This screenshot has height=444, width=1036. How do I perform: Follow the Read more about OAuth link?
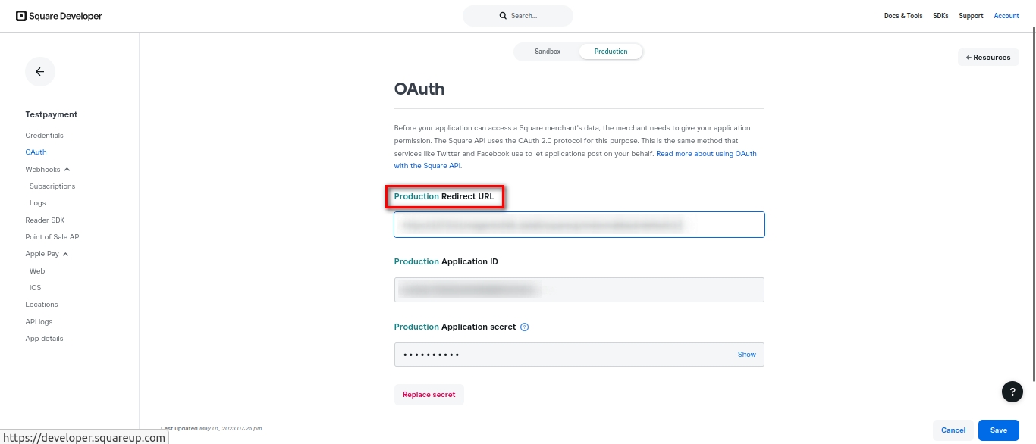click(x=705, y=154)
